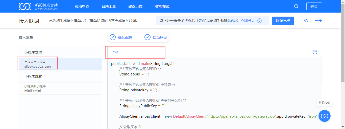The width and height of the screenshot is (345, 129).
Task: Select the 确认配置 step label
Action: point(125,37)
